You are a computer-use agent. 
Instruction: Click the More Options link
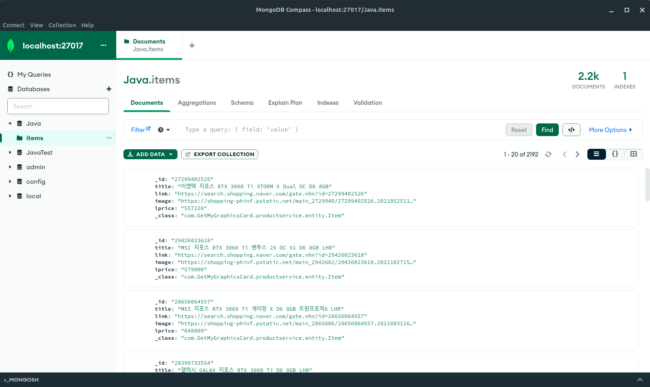click(610, 130)
